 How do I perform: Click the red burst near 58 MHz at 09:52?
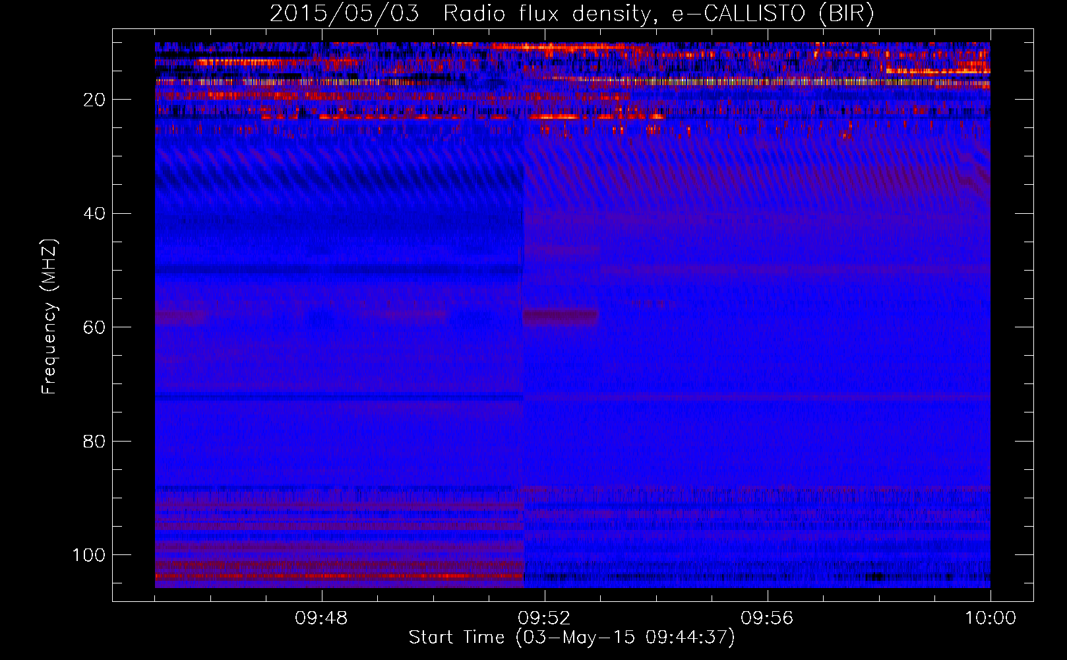click(x=561, y=317)
